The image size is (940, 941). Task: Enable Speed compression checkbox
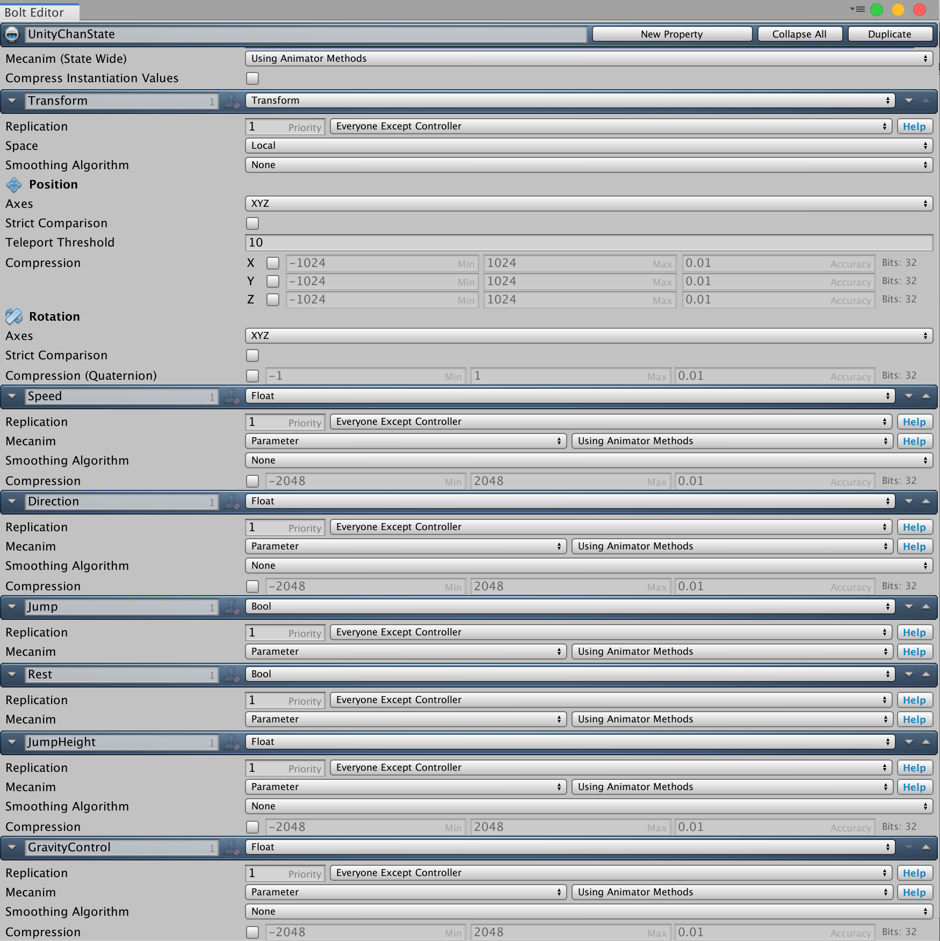[252, 481]
